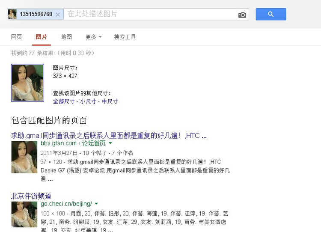The width and height of the screenshot is (321, 232).
Task: Expand the arrow beside go.checi.cn/beijing/
Action: 96,204
